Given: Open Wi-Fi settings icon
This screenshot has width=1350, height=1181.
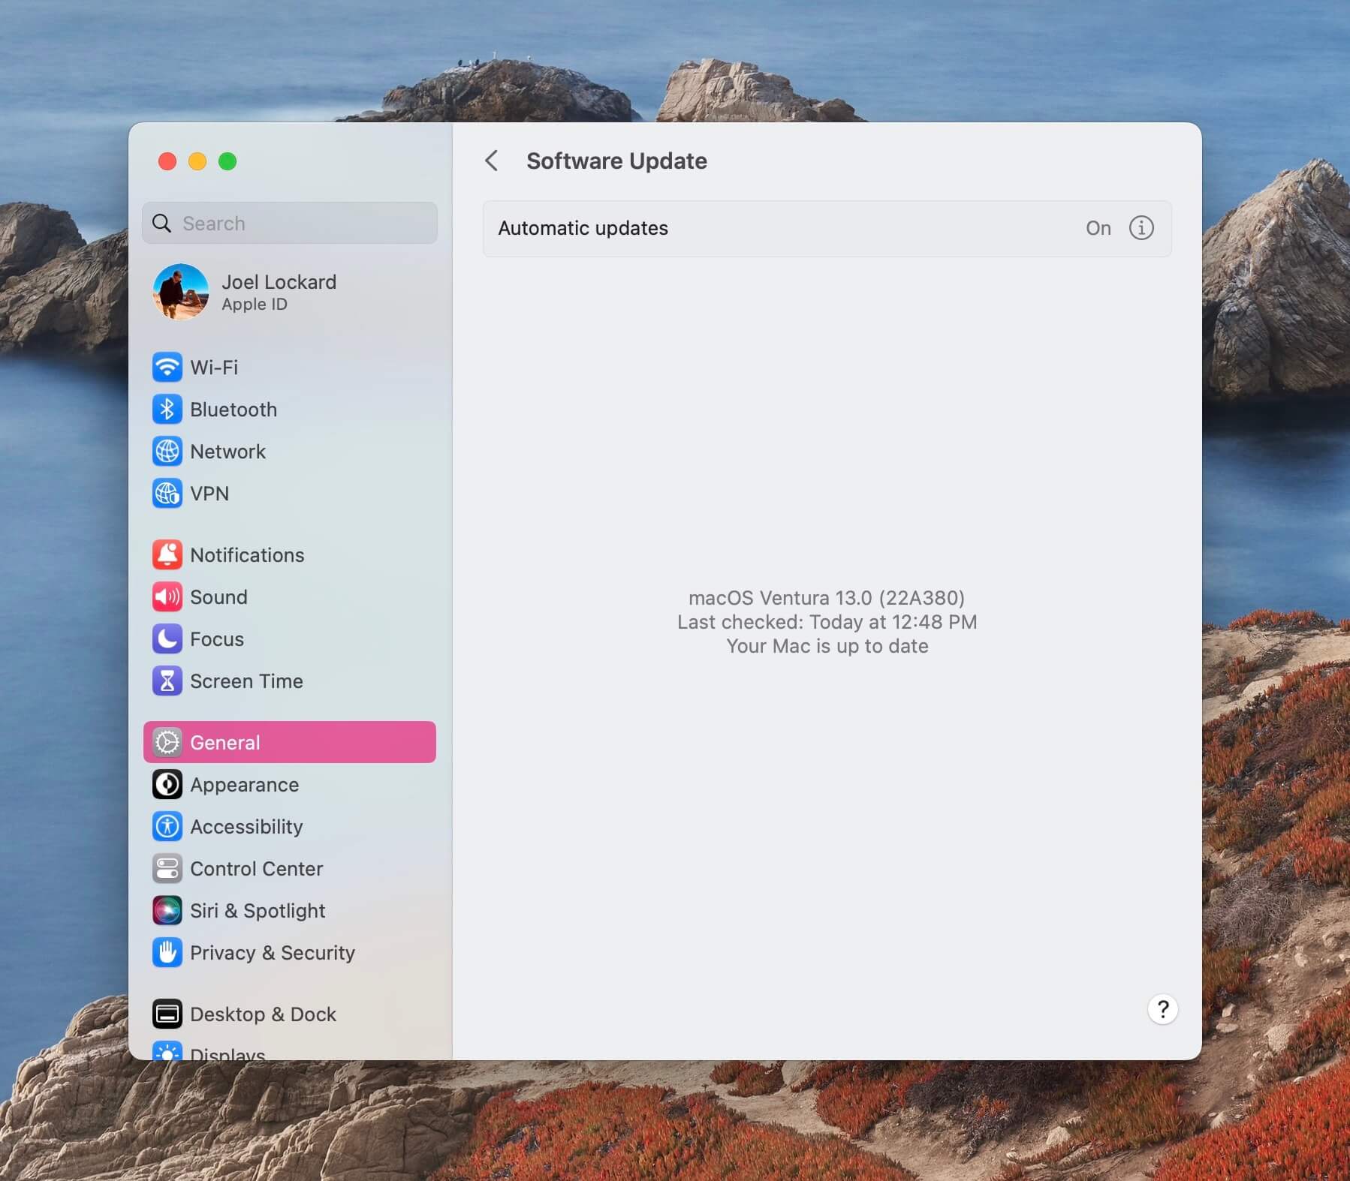Looking at the screenshot, I should tap(167, 367).
